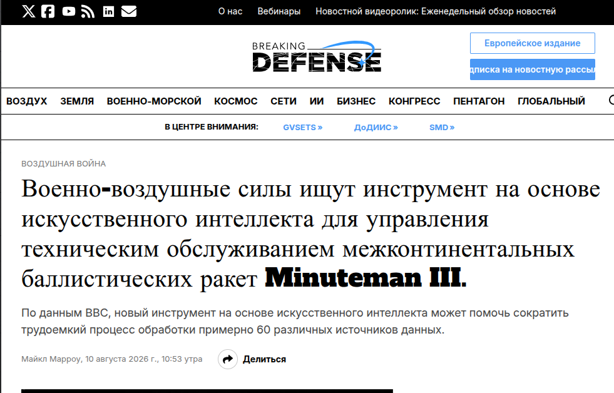Click the email envelope icon
614x393 pixels.
[129, 11]
